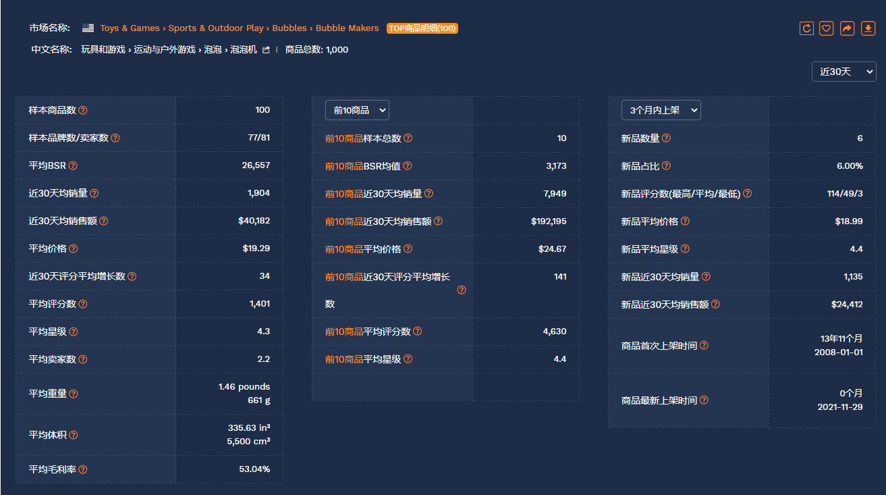Click the US flag icon
This screenshot has width=886, height=495.
(x=88, y=28)
